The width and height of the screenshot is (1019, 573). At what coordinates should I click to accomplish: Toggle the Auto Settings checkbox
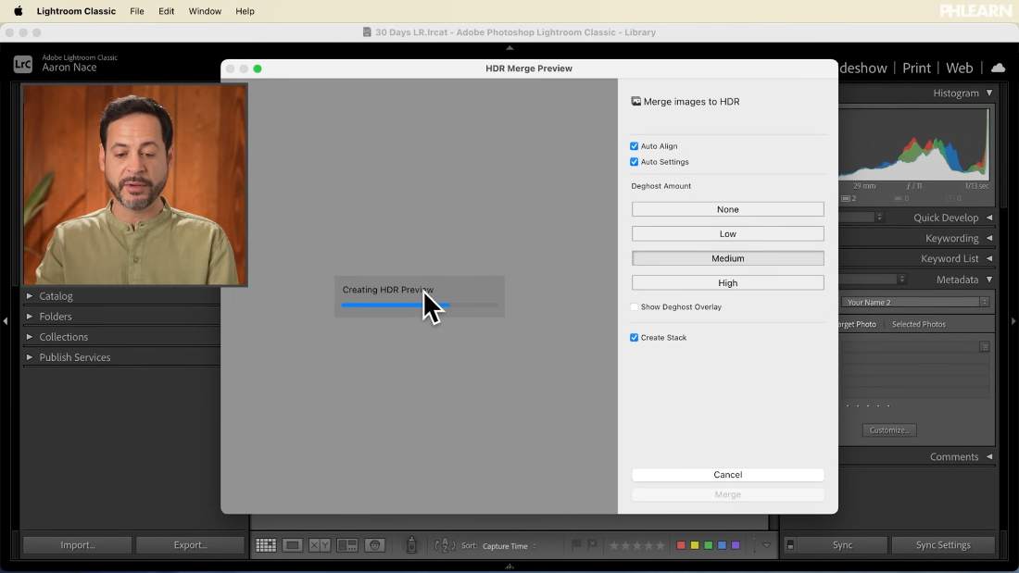click(635, 162)
